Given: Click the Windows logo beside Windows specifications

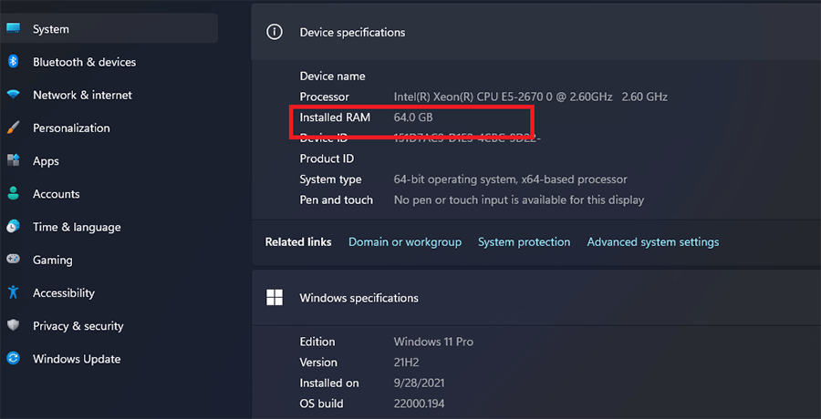Looking at the screenshot, I should tap(274, 298).
